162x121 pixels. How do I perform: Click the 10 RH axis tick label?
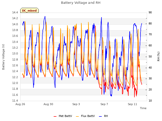click(x=150, y=101)
